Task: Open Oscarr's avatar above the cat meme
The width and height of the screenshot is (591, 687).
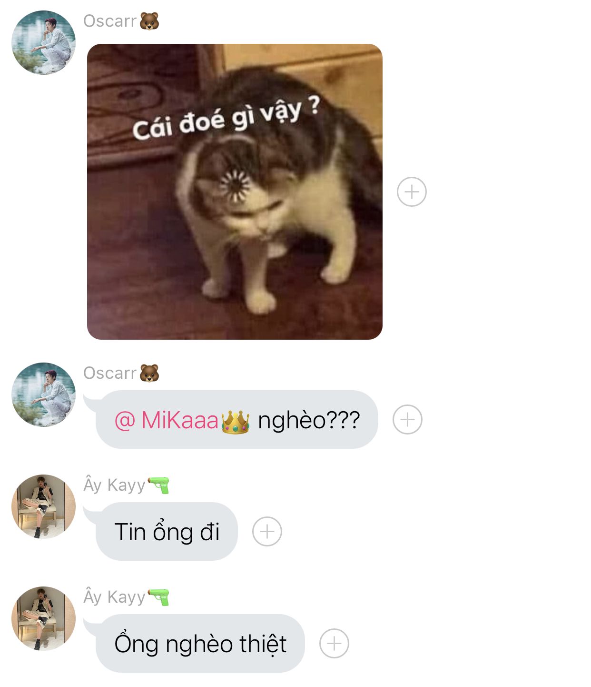Action: 43,42
